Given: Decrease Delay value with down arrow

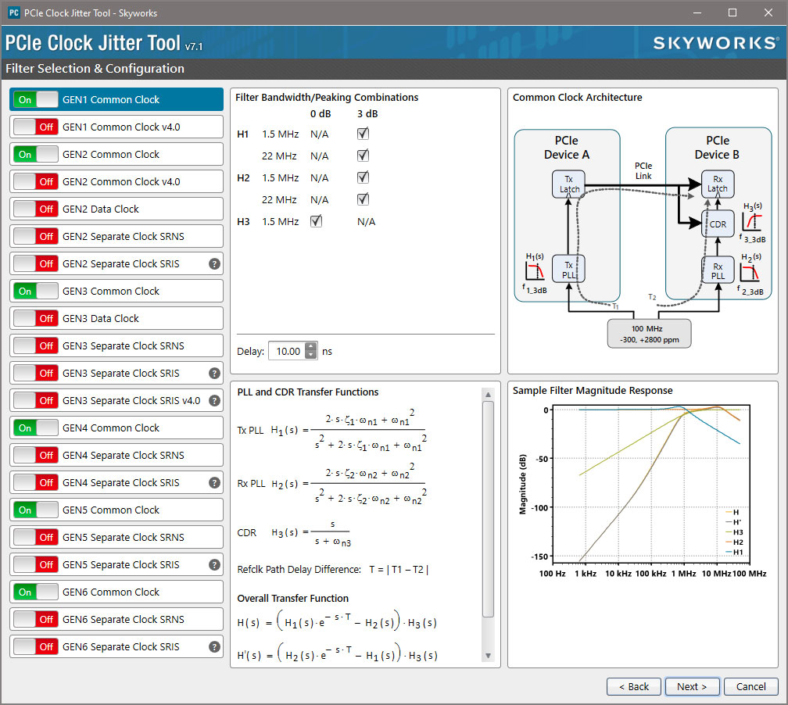Looking at the screenshot, I should pos(311,356).
